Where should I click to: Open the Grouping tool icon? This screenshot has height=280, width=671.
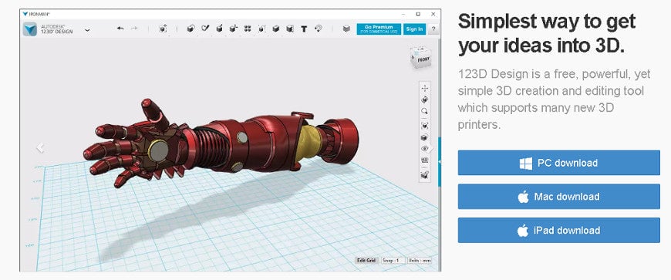click(x=261, y=29)
